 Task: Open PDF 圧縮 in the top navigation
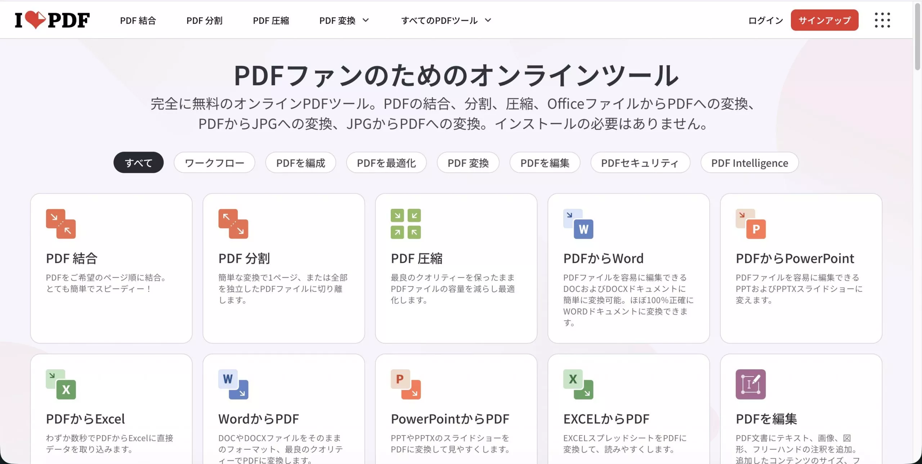tap(271, 21)
